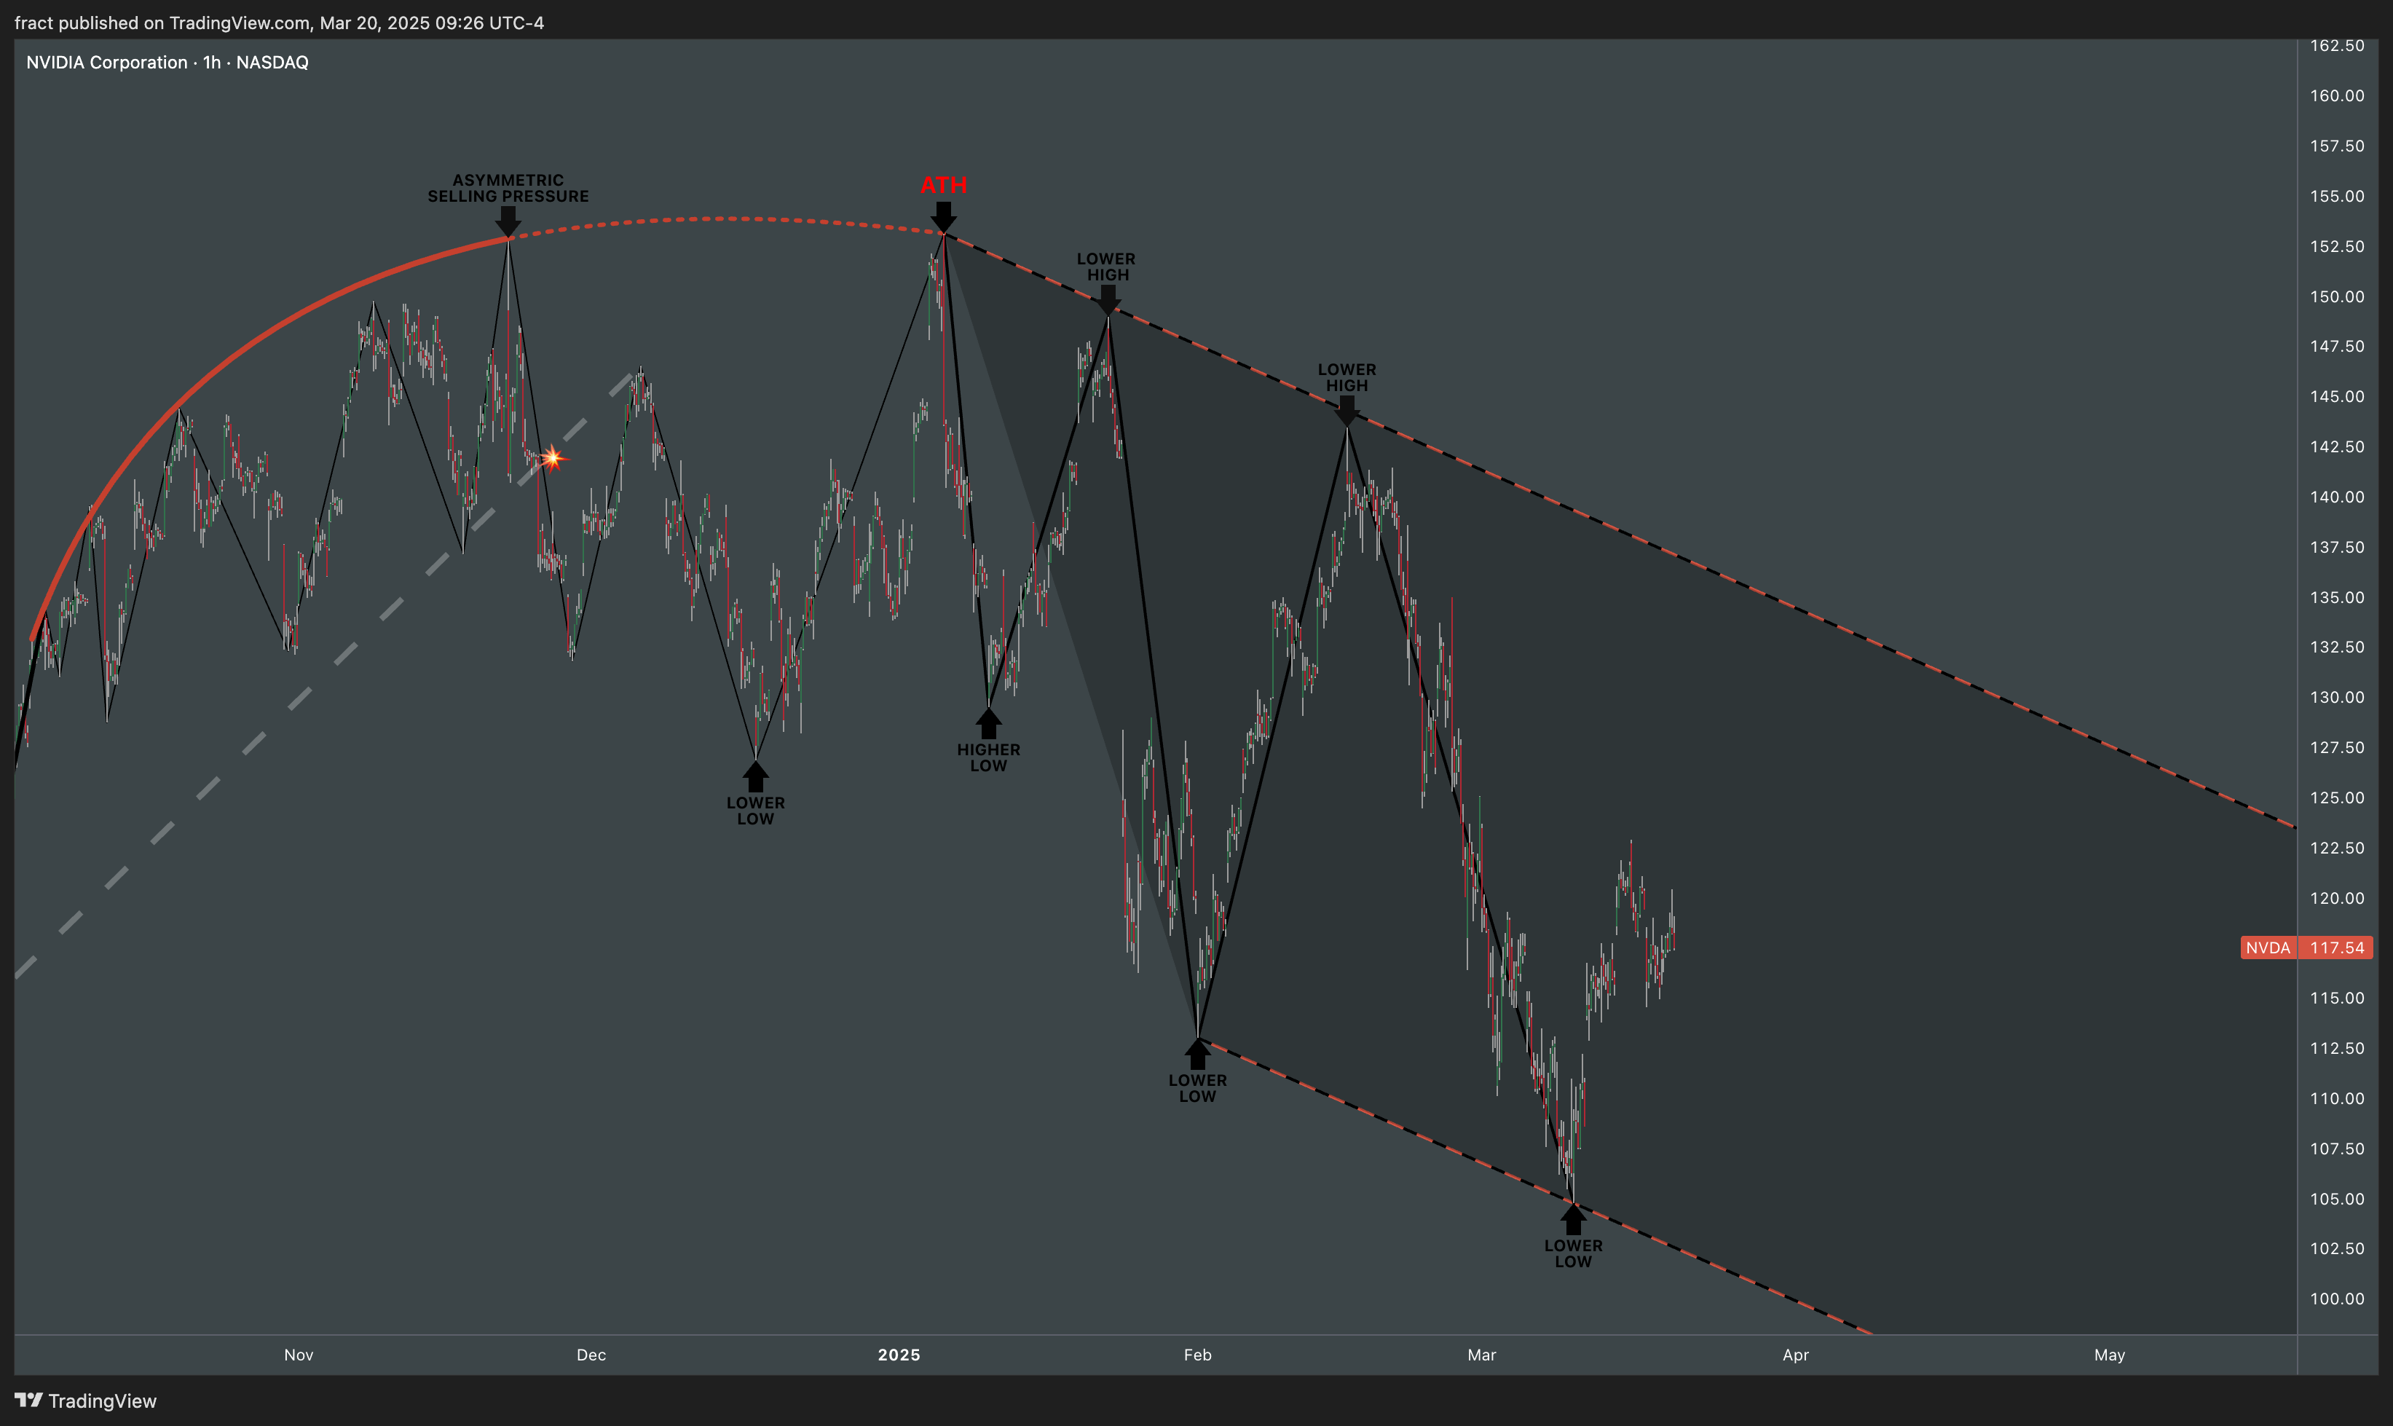Screen dimensions: 2393x1426
Task: Click the LOWER LOW label in December
Action: pos(755,811)
